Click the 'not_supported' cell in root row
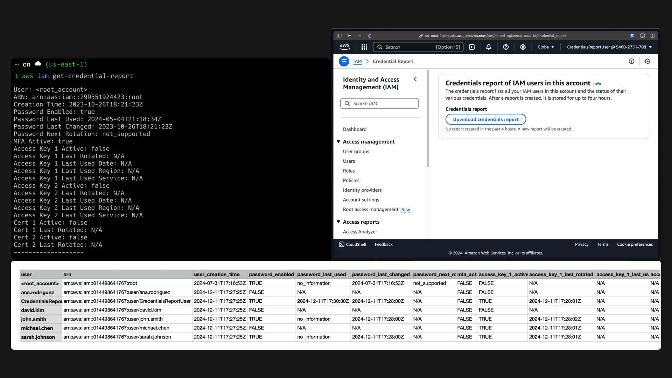672x378 pixels. [x=433, y=283]
